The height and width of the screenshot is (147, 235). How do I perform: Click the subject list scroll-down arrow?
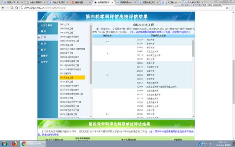coord(91,117)
